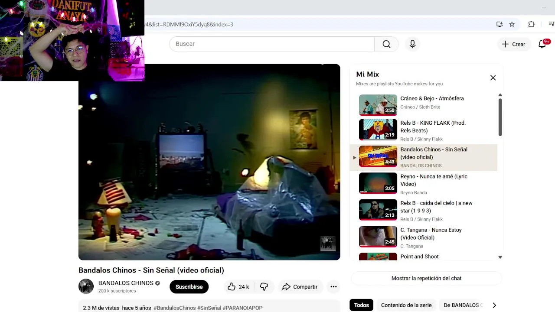
Task: Click the video player to pause
Action: 209,162
